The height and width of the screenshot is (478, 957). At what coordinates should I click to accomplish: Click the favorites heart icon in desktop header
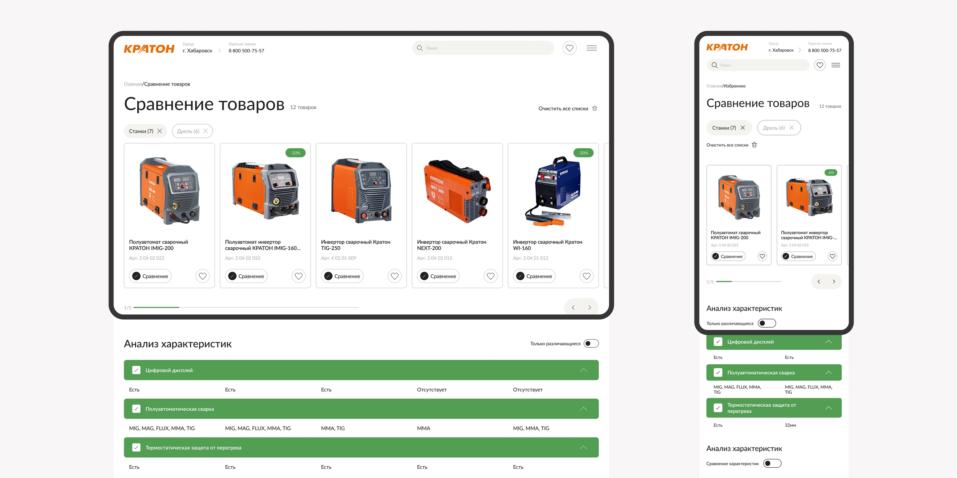[x=569, y=48]
